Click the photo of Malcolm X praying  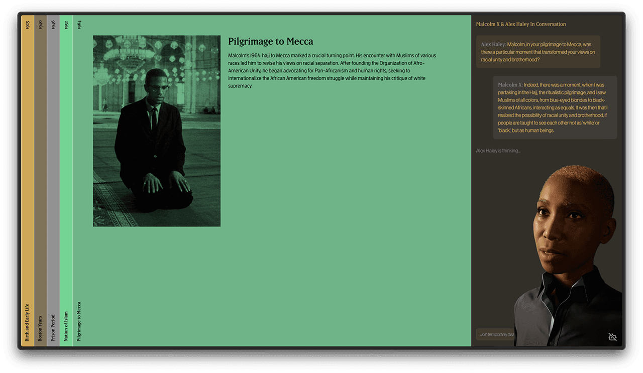point(157,131)
